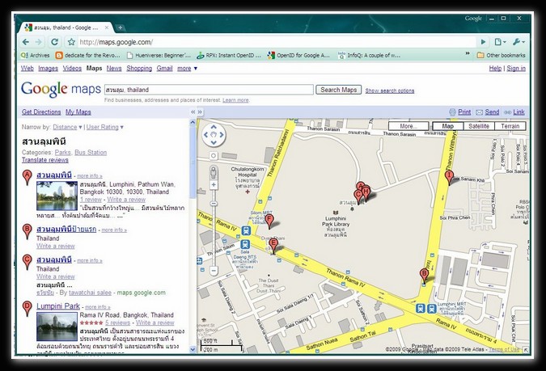This screenshot has height=371, width=546.
Task: Collapse the side panel with the left double arrow
Action: (x=193, y=112)
